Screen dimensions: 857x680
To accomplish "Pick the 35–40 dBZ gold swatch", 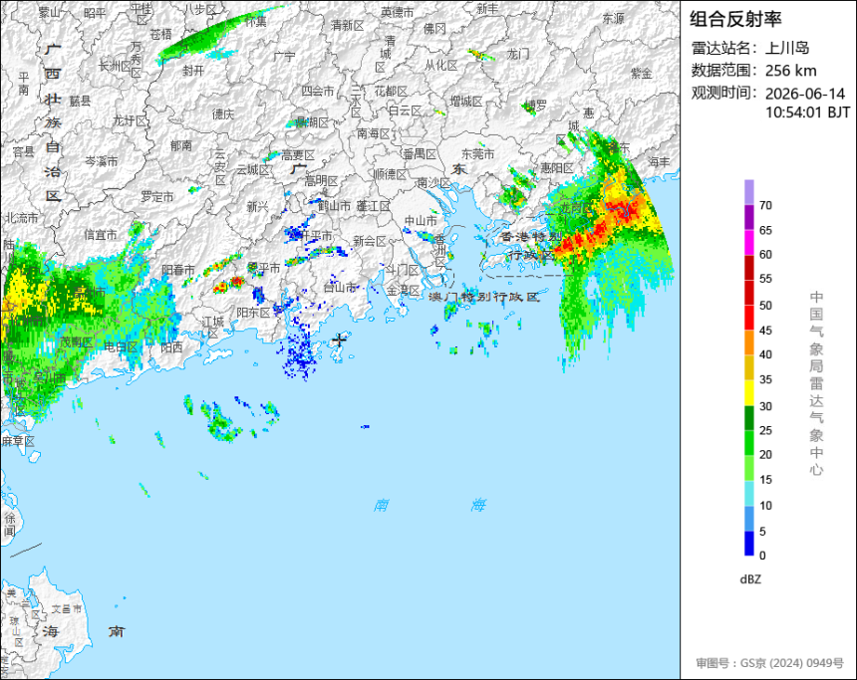I will (x=748, y=367).
